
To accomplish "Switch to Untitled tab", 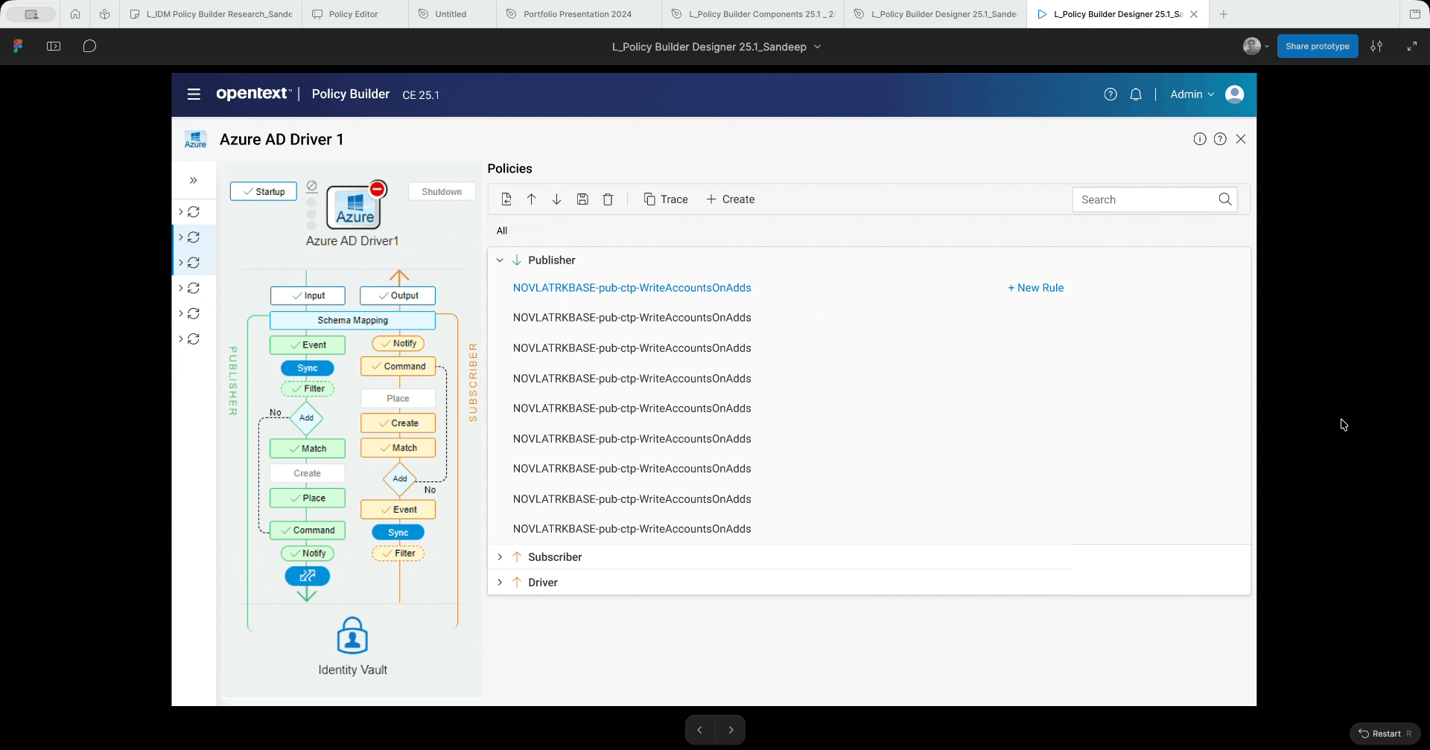I will coord(451,14).
